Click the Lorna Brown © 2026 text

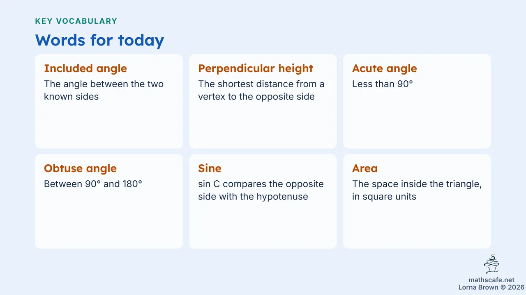(491, 287)
